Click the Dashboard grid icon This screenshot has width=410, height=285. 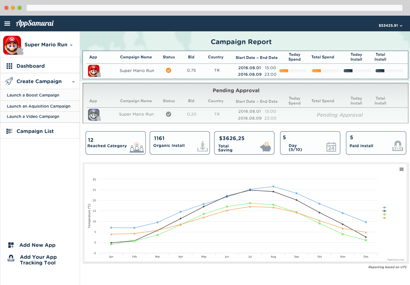click(x=9, y=66)
